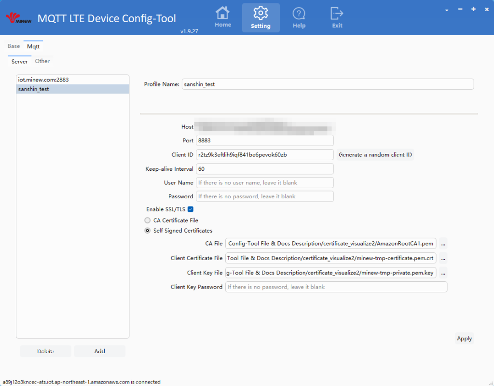Click the Exit icon
Image resolution: width=494 pixels, height=386 pixels.
337,14
